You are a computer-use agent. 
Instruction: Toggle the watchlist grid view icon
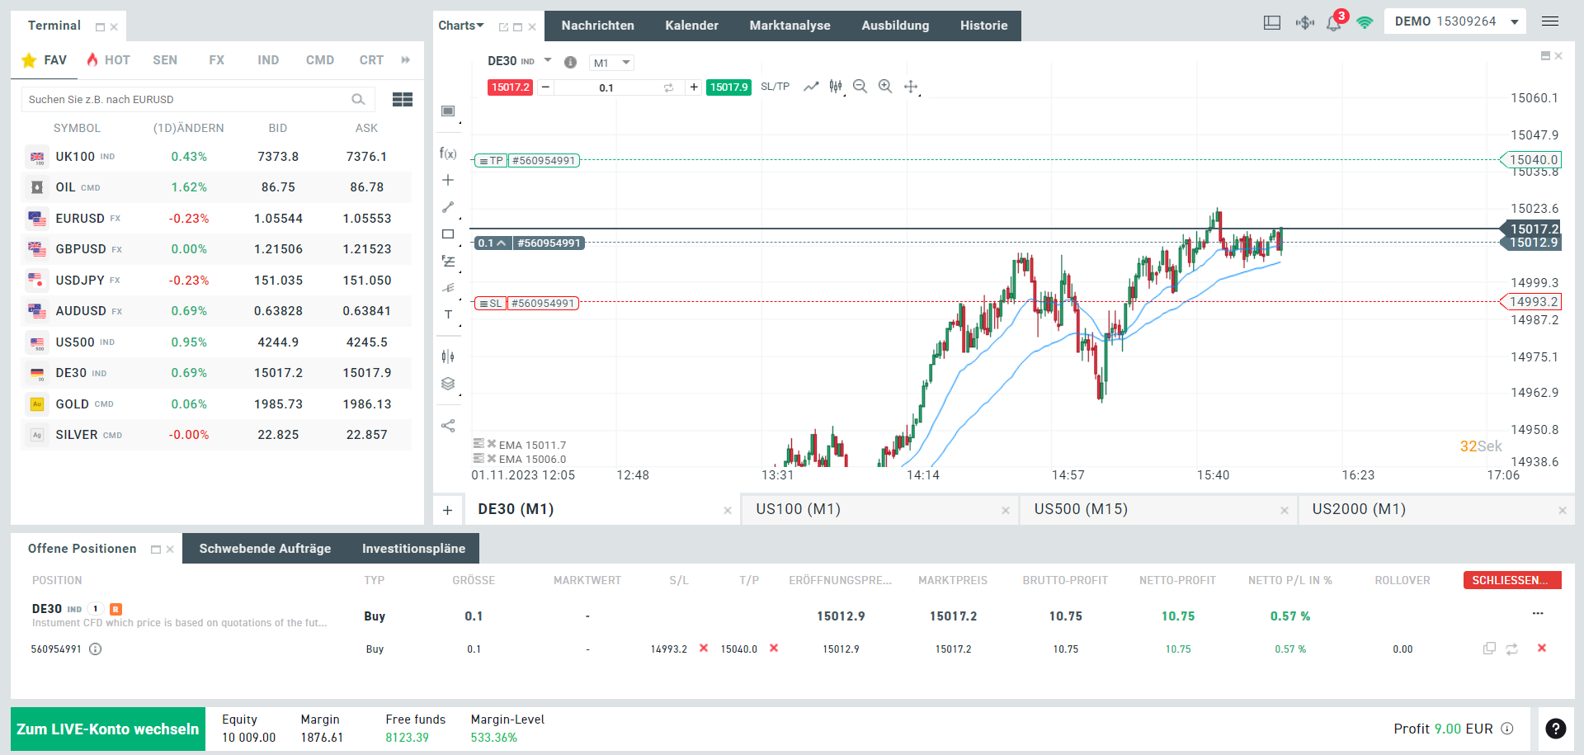[403, 99]
